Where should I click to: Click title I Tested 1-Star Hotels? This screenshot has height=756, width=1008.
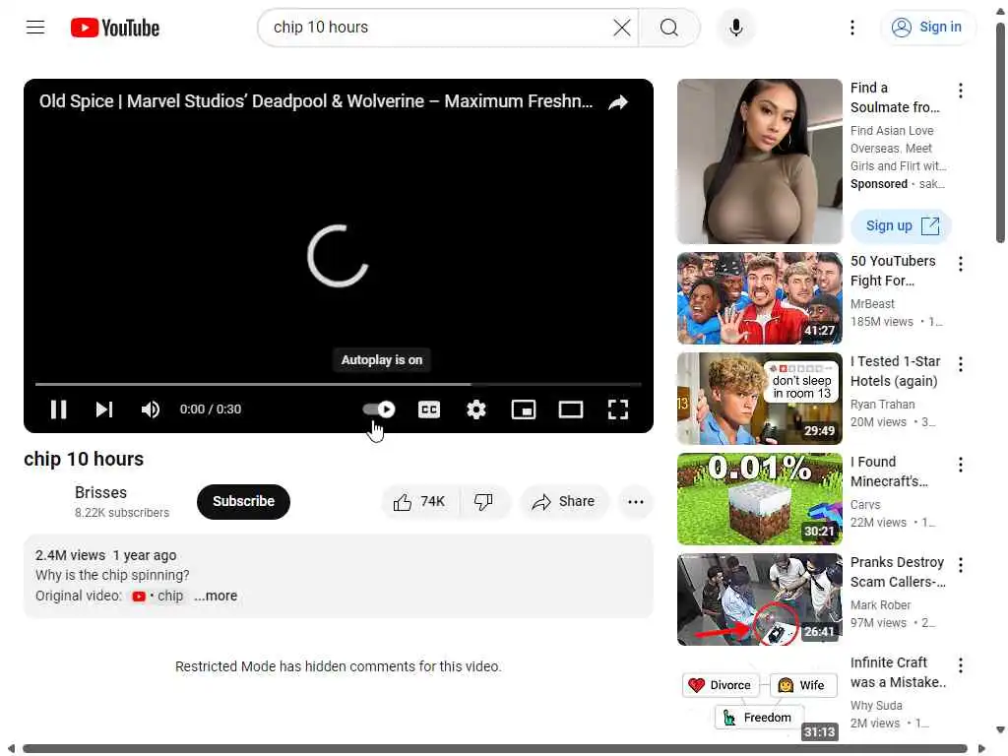click(895, 371)
